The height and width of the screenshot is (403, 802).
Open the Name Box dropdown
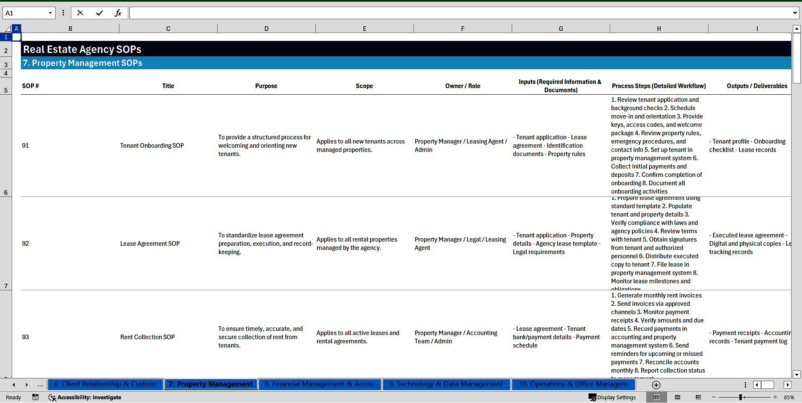(50, 13)
